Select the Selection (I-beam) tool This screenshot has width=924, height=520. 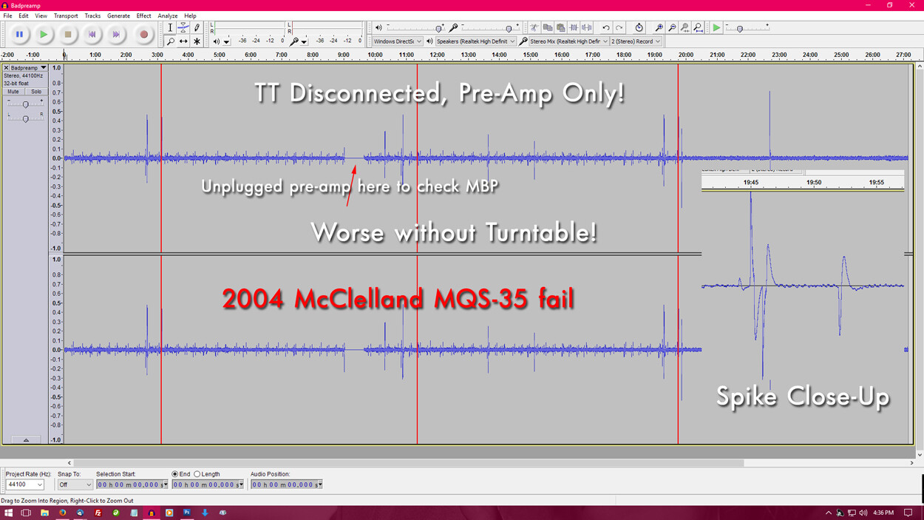(x=170, y=27)
